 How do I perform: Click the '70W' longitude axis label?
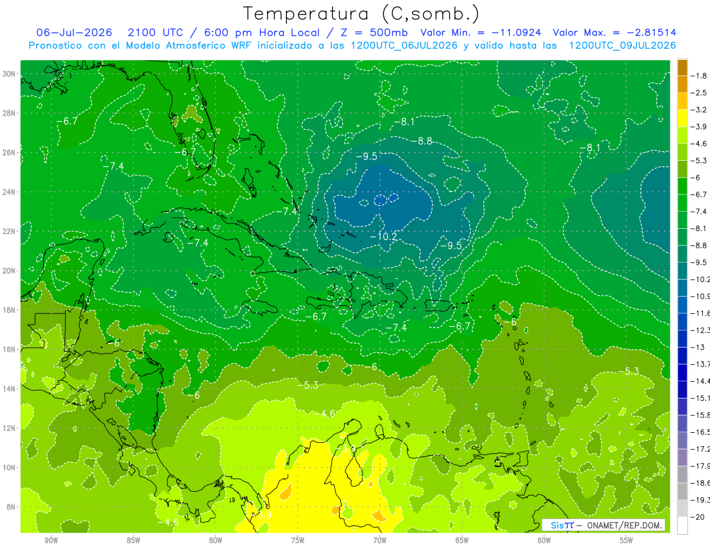[x=380, y=540]
